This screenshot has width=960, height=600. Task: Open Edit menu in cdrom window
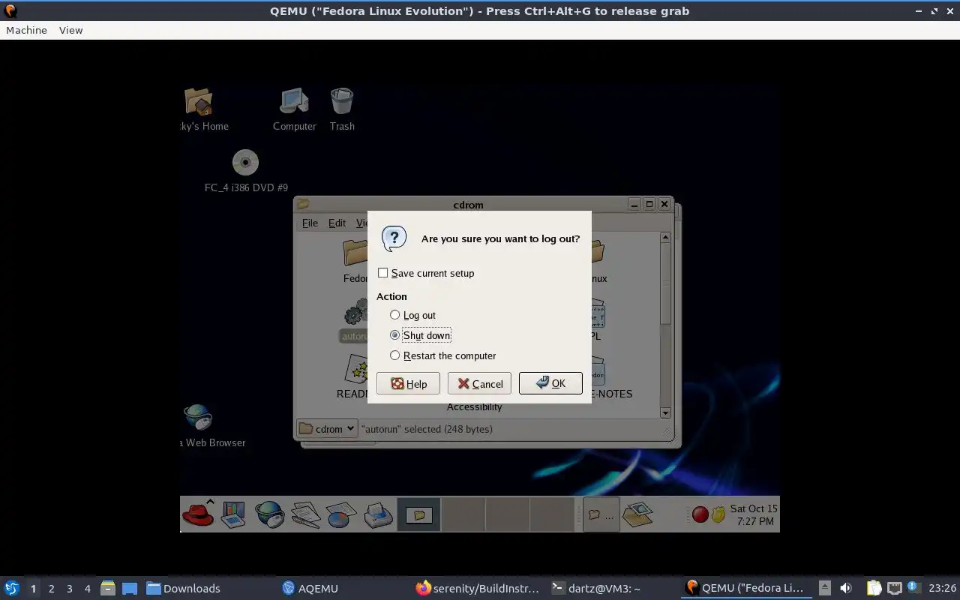coord(337,223)
